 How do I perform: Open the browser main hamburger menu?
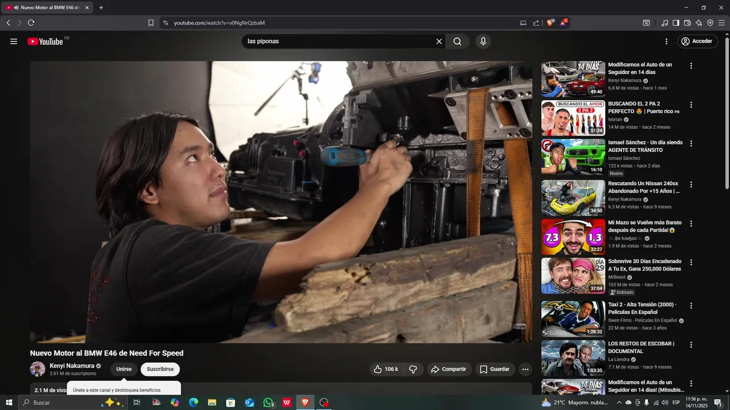click(721, 23)
